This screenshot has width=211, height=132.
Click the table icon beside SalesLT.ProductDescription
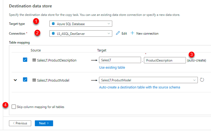(x=34, y=60)
